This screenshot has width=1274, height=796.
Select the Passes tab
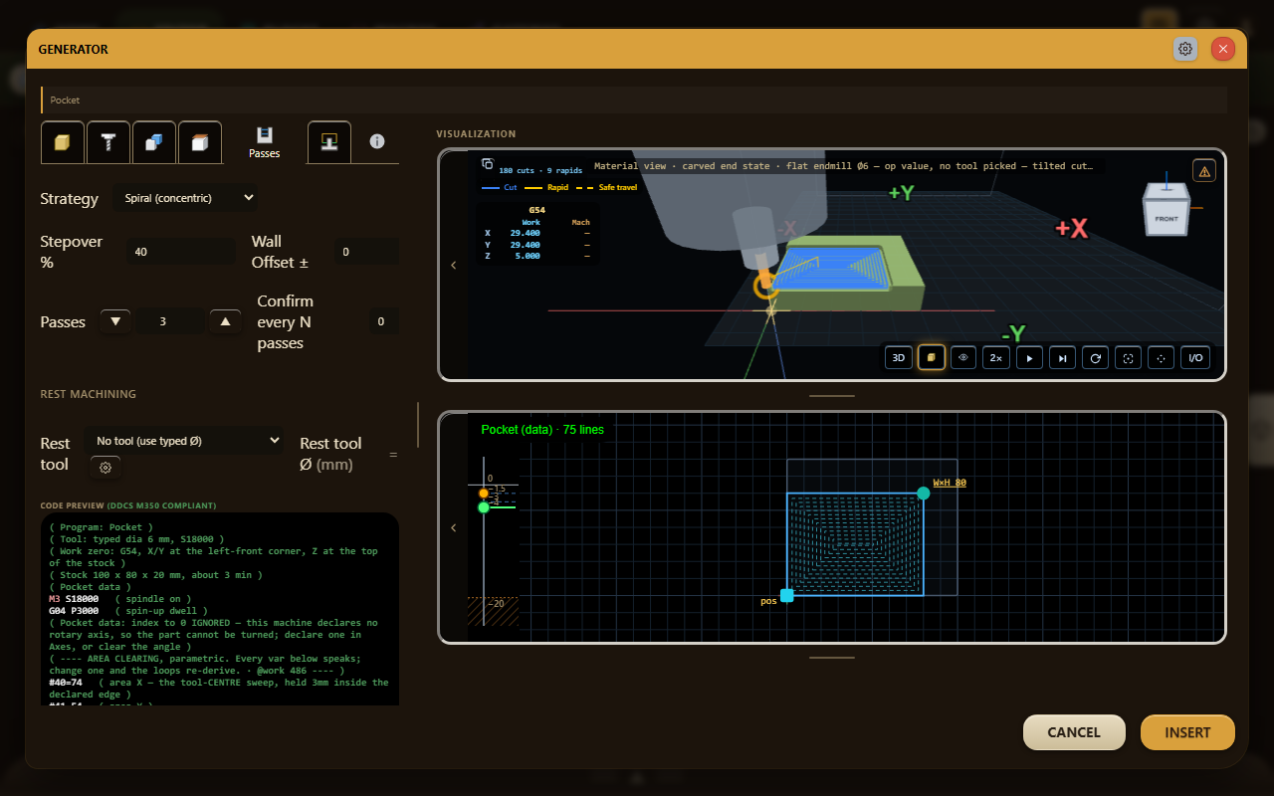click(x=265, y=142)
